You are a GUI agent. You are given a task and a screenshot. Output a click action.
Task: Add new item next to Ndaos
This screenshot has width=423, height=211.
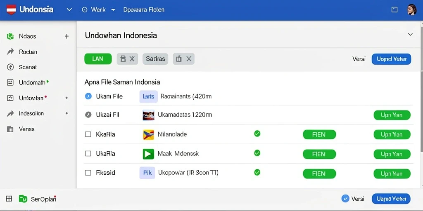click(67, 36)
